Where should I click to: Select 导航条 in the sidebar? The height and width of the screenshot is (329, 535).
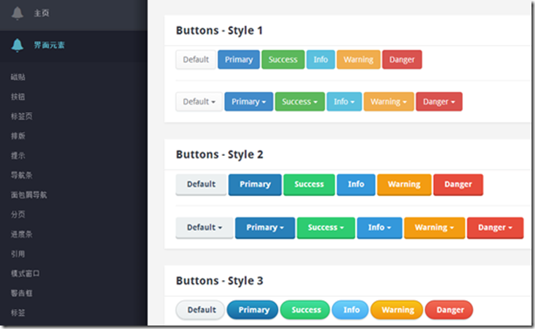tap(22, 175)
